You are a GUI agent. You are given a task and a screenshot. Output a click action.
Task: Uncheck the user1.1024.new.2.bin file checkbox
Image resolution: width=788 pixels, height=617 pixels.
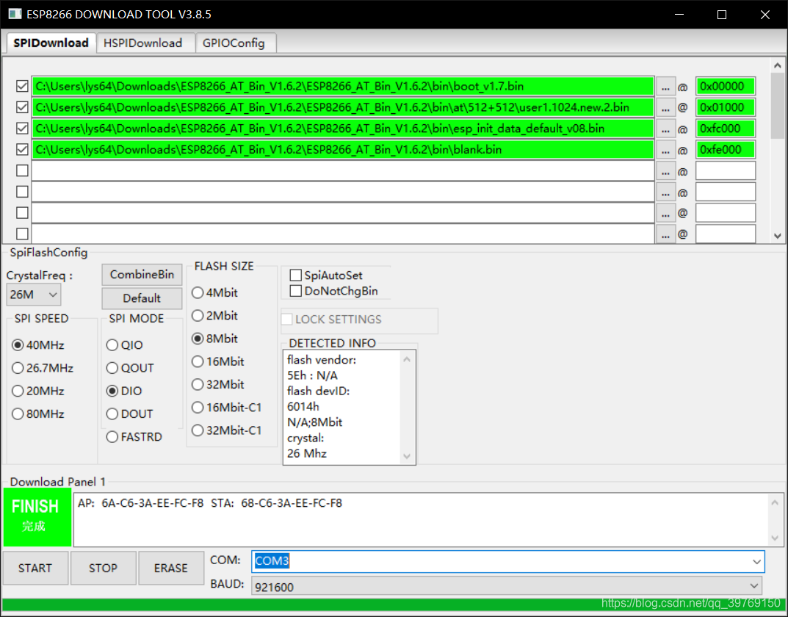pyautogui.click(x=22, y=107)
